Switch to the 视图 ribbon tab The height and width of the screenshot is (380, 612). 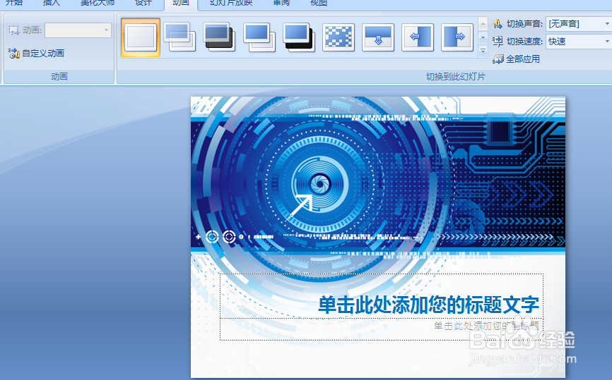(x=319, y=3)
